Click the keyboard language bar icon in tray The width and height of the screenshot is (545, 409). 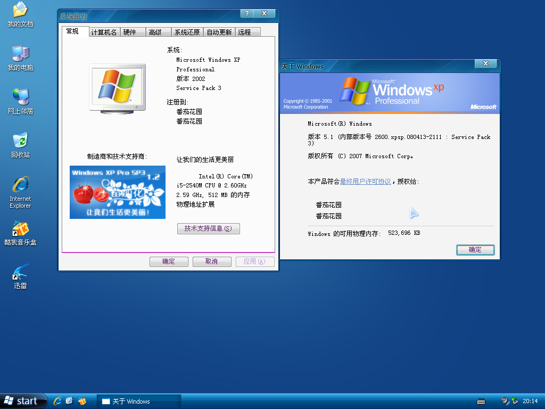(x=481, y=402)
